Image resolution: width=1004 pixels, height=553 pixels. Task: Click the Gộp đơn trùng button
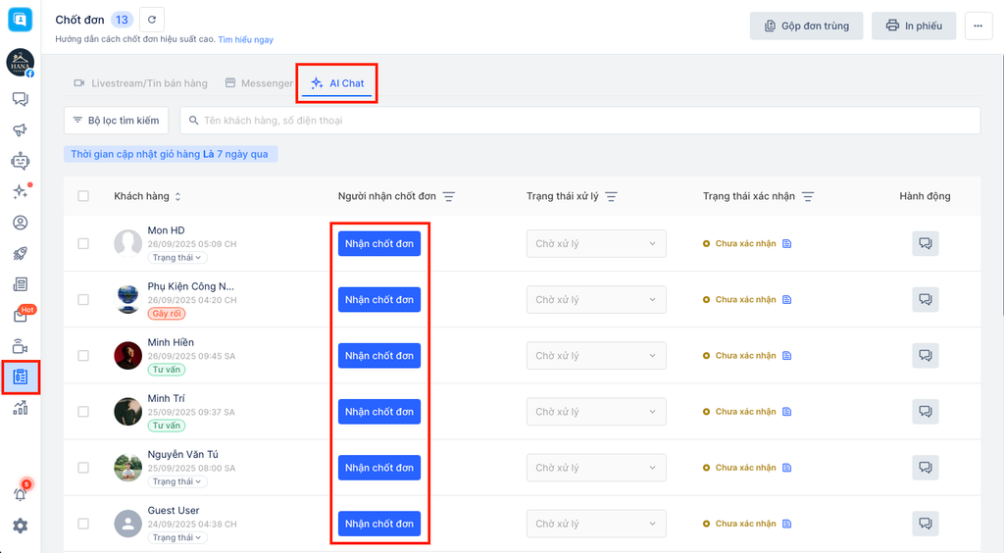(806, 25)
